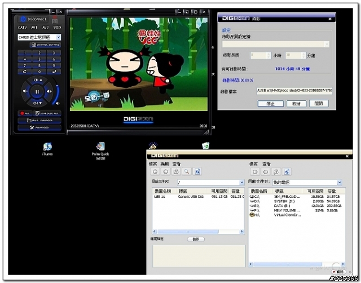Tap keypad digit 0
This screenshot has height=283, width=361.
[x=39, y=72]
